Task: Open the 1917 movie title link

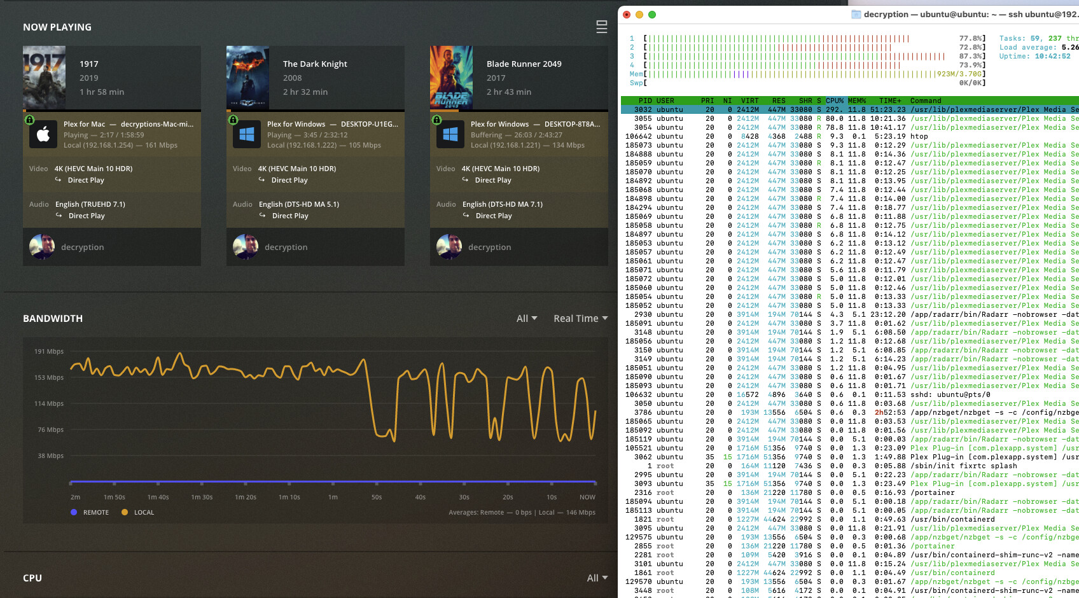Action: (x=89, y=64)
